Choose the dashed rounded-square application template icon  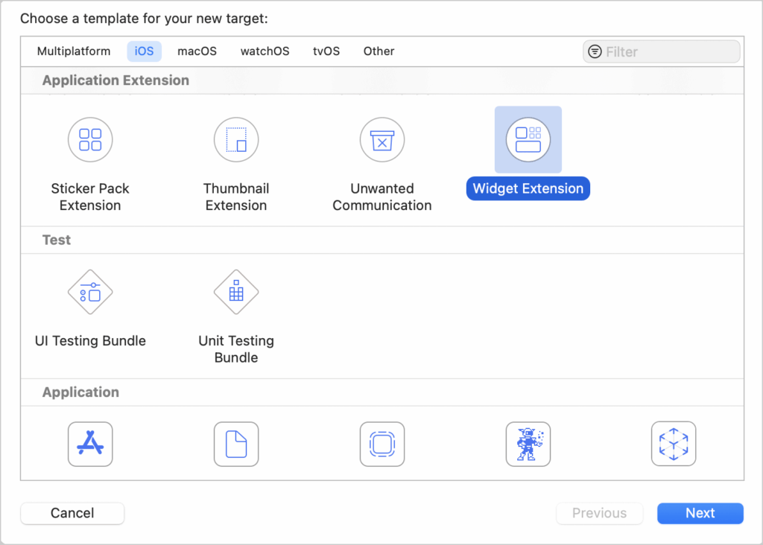point(382,444)
